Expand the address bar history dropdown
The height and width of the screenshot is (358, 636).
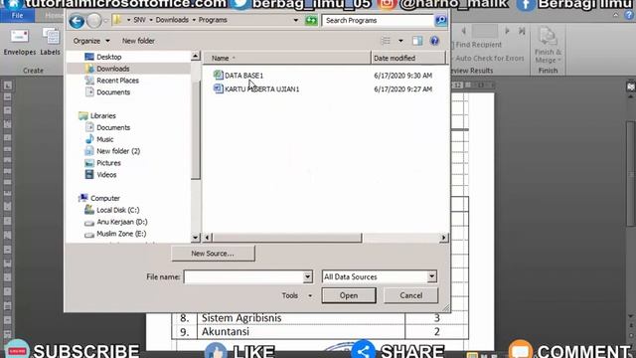296,20
